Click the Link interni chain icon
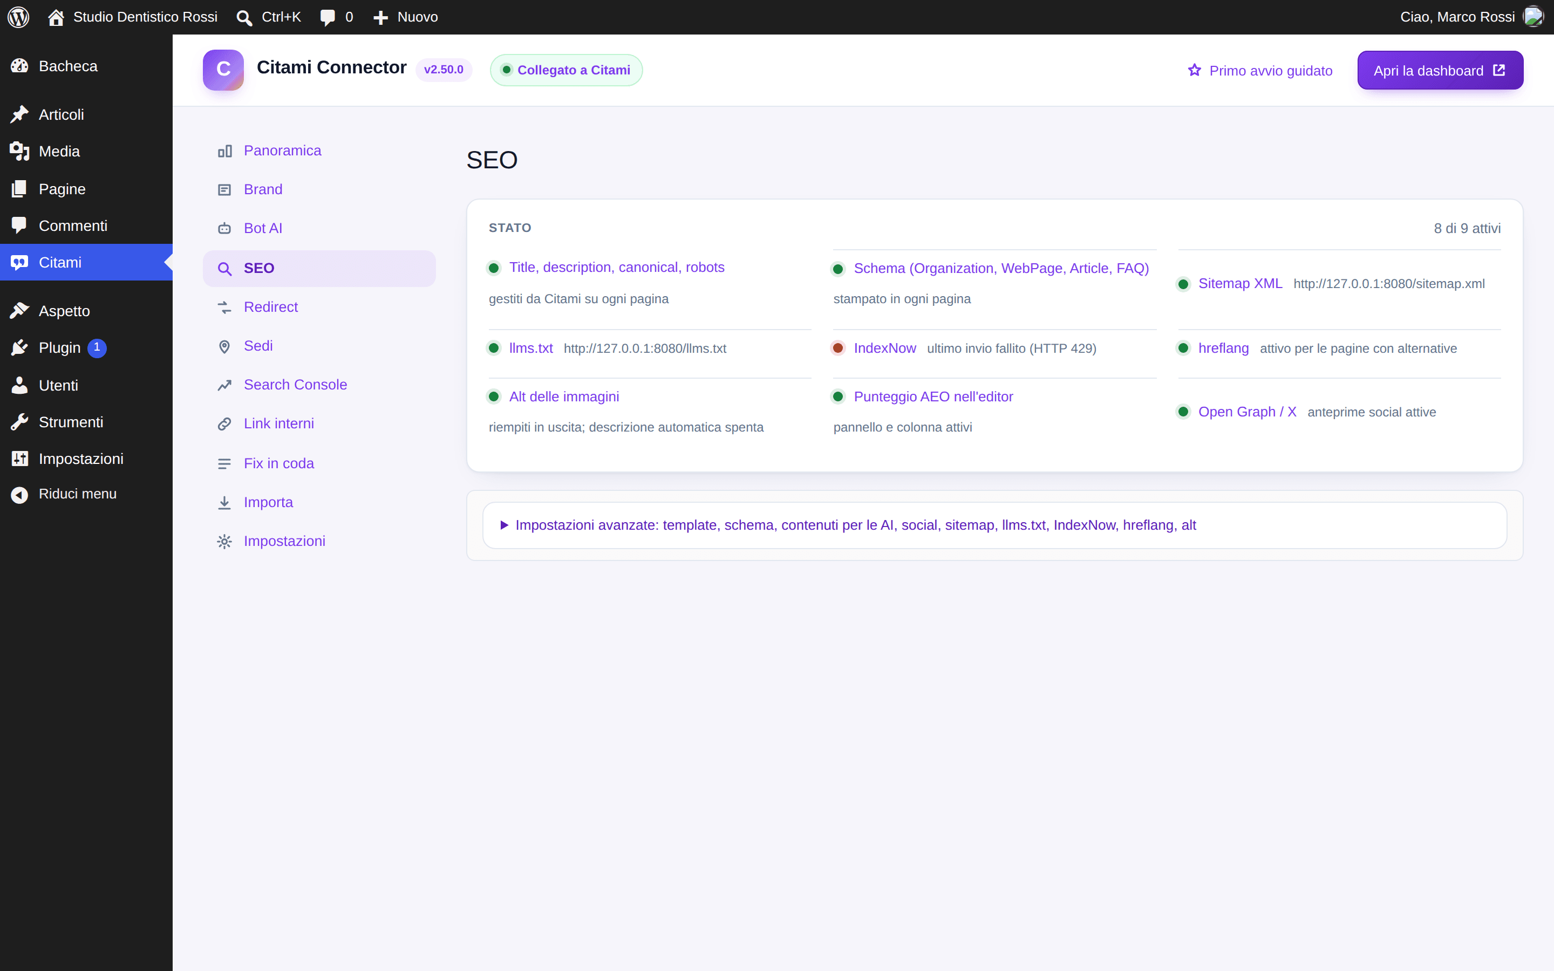 click(x=225, y=424)
